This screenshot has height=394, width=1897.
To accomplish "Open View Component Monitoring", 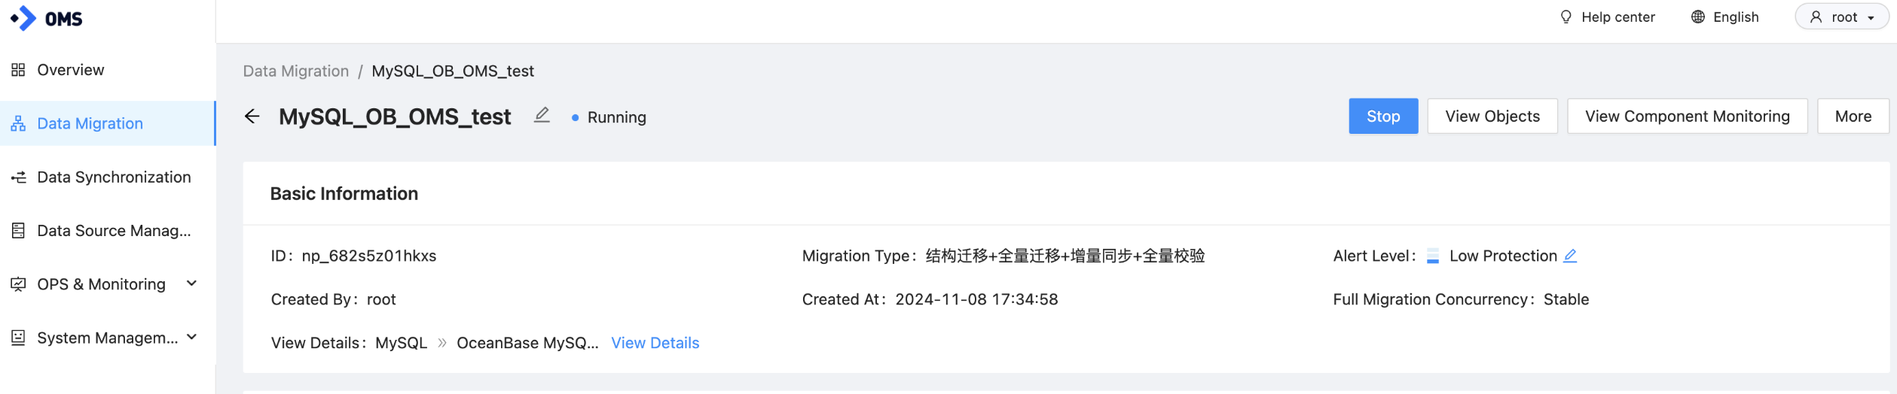I will pyautogui.click(x=1687, y=117).
